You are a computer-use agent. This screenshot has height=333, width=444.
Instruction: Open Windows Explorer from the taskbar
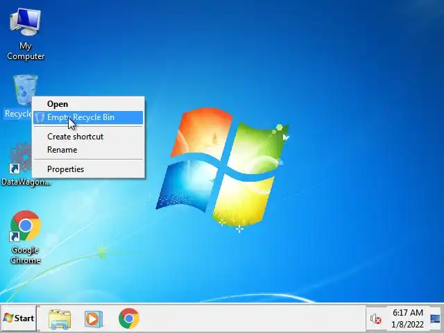60,319
